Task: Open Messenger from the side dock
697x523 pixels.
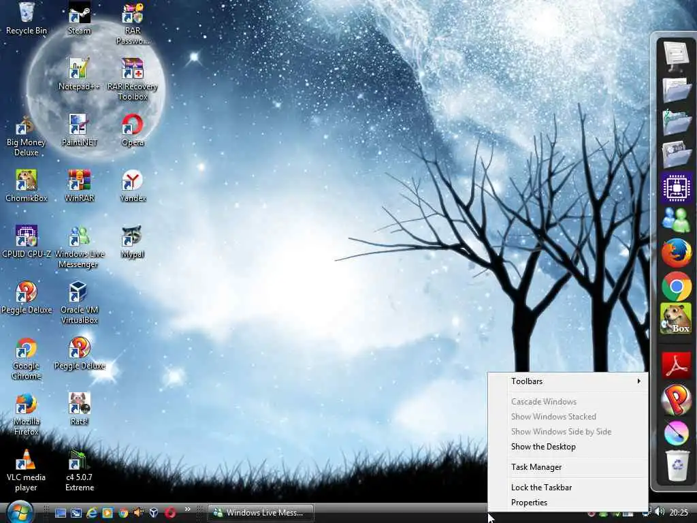Action: (676, 220)
